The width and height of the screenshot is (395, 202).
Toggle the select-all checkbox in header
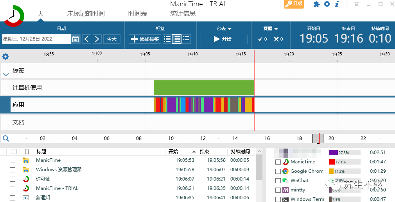tap(14, 151)
